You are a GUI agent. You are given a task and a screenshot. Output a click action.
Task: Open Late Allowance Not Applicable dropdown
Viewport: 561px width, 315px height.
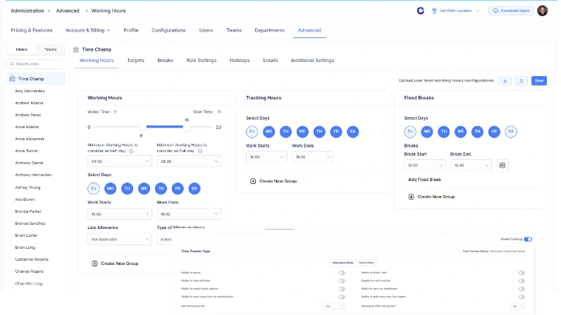120,239
